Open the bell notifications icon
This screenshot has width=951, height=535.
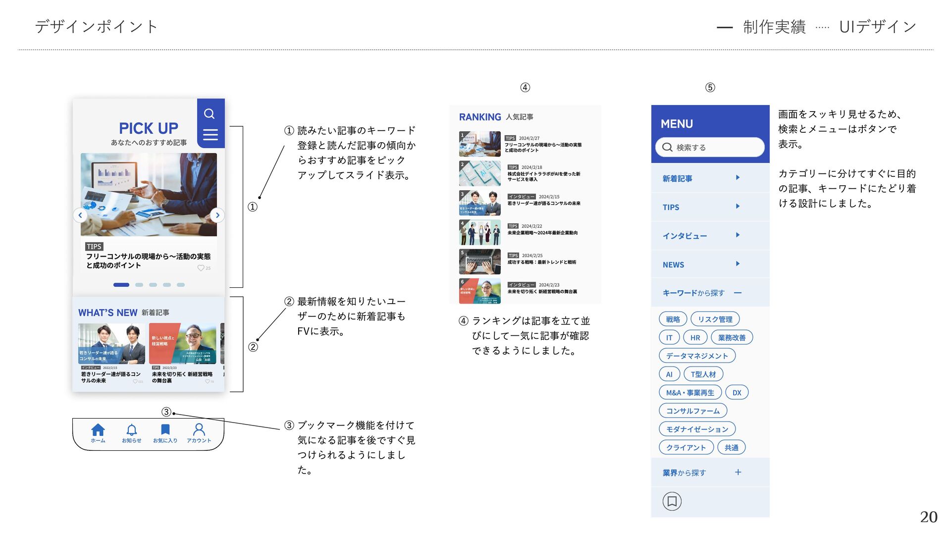(x=132, y=430)
